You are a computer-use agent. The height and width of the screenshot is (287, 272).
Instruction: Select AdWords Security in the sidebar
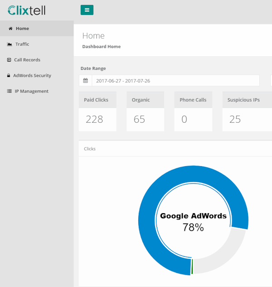pos(37,76)
